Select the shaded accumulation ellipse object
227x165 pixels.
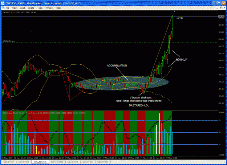[122, 83]
